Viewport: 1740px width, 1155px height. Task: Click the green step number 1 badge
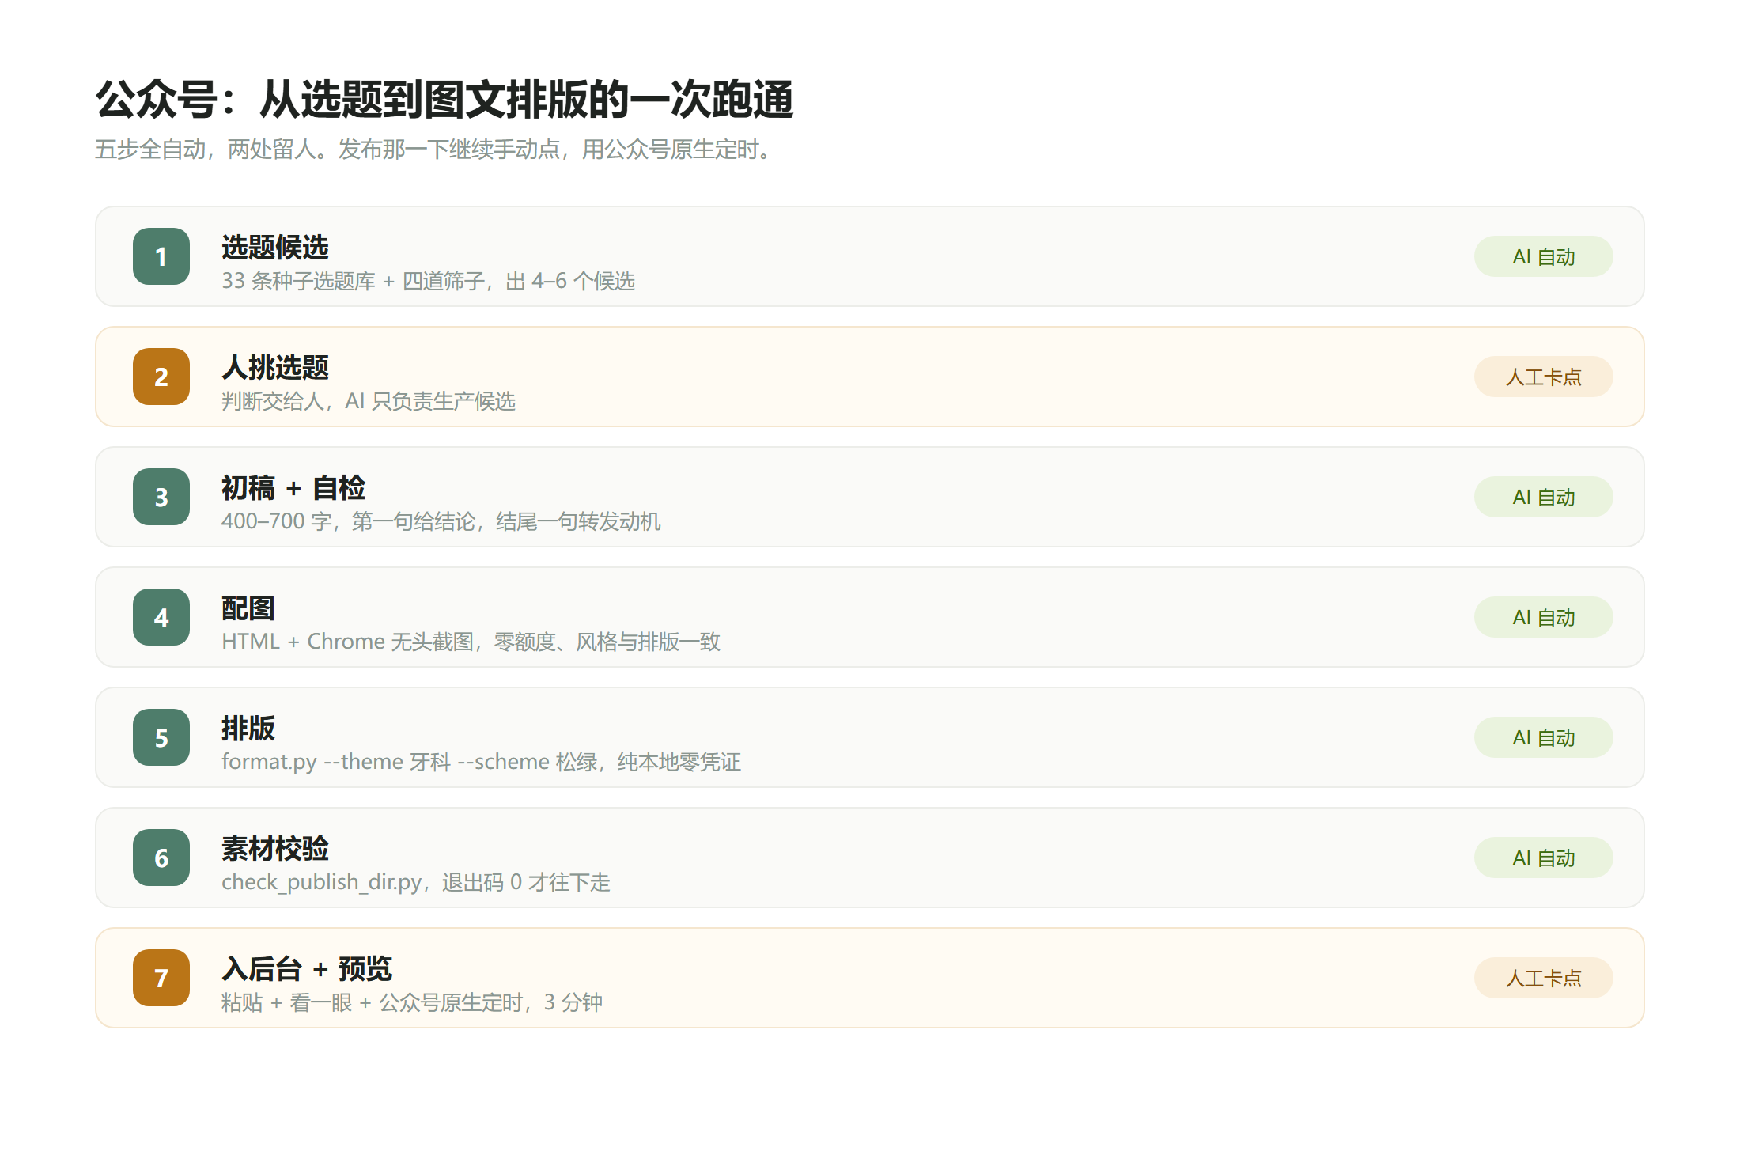click(161, 256)
